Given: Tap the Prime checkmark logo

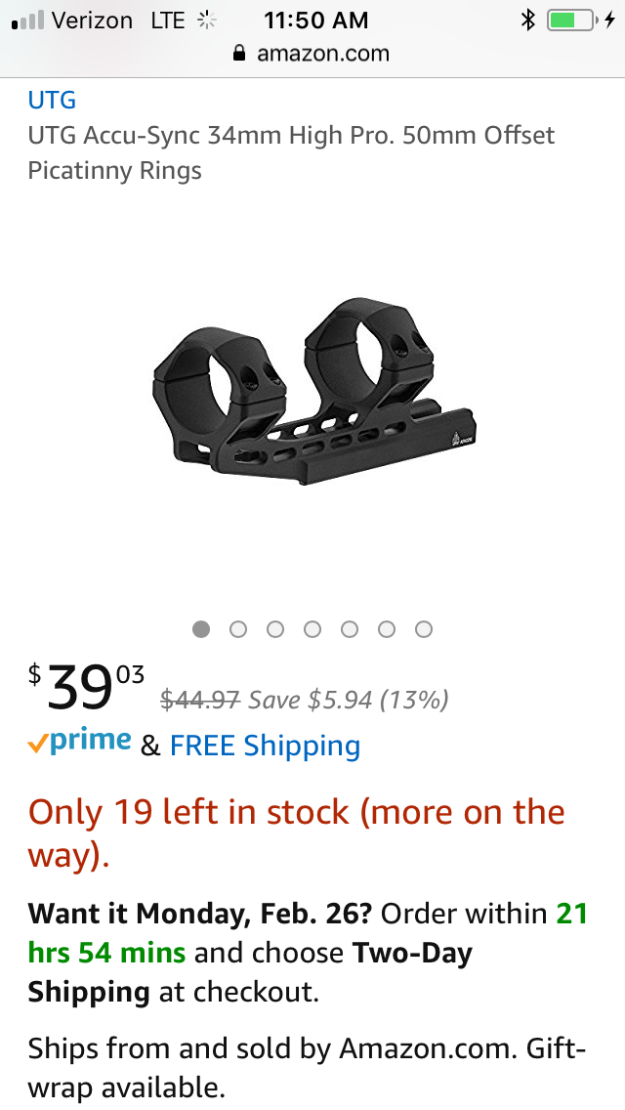Looking at the screenshot, I should (x=79, y=742).
